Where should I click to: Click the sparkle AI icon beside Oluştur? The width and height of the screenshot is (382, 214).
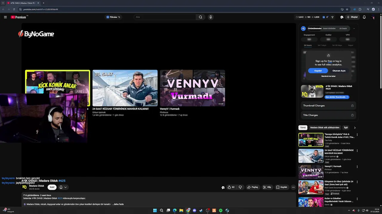click(342, 17)
